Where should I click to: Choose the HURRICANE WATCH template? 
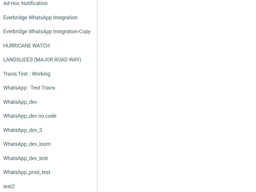pos(27,45)
